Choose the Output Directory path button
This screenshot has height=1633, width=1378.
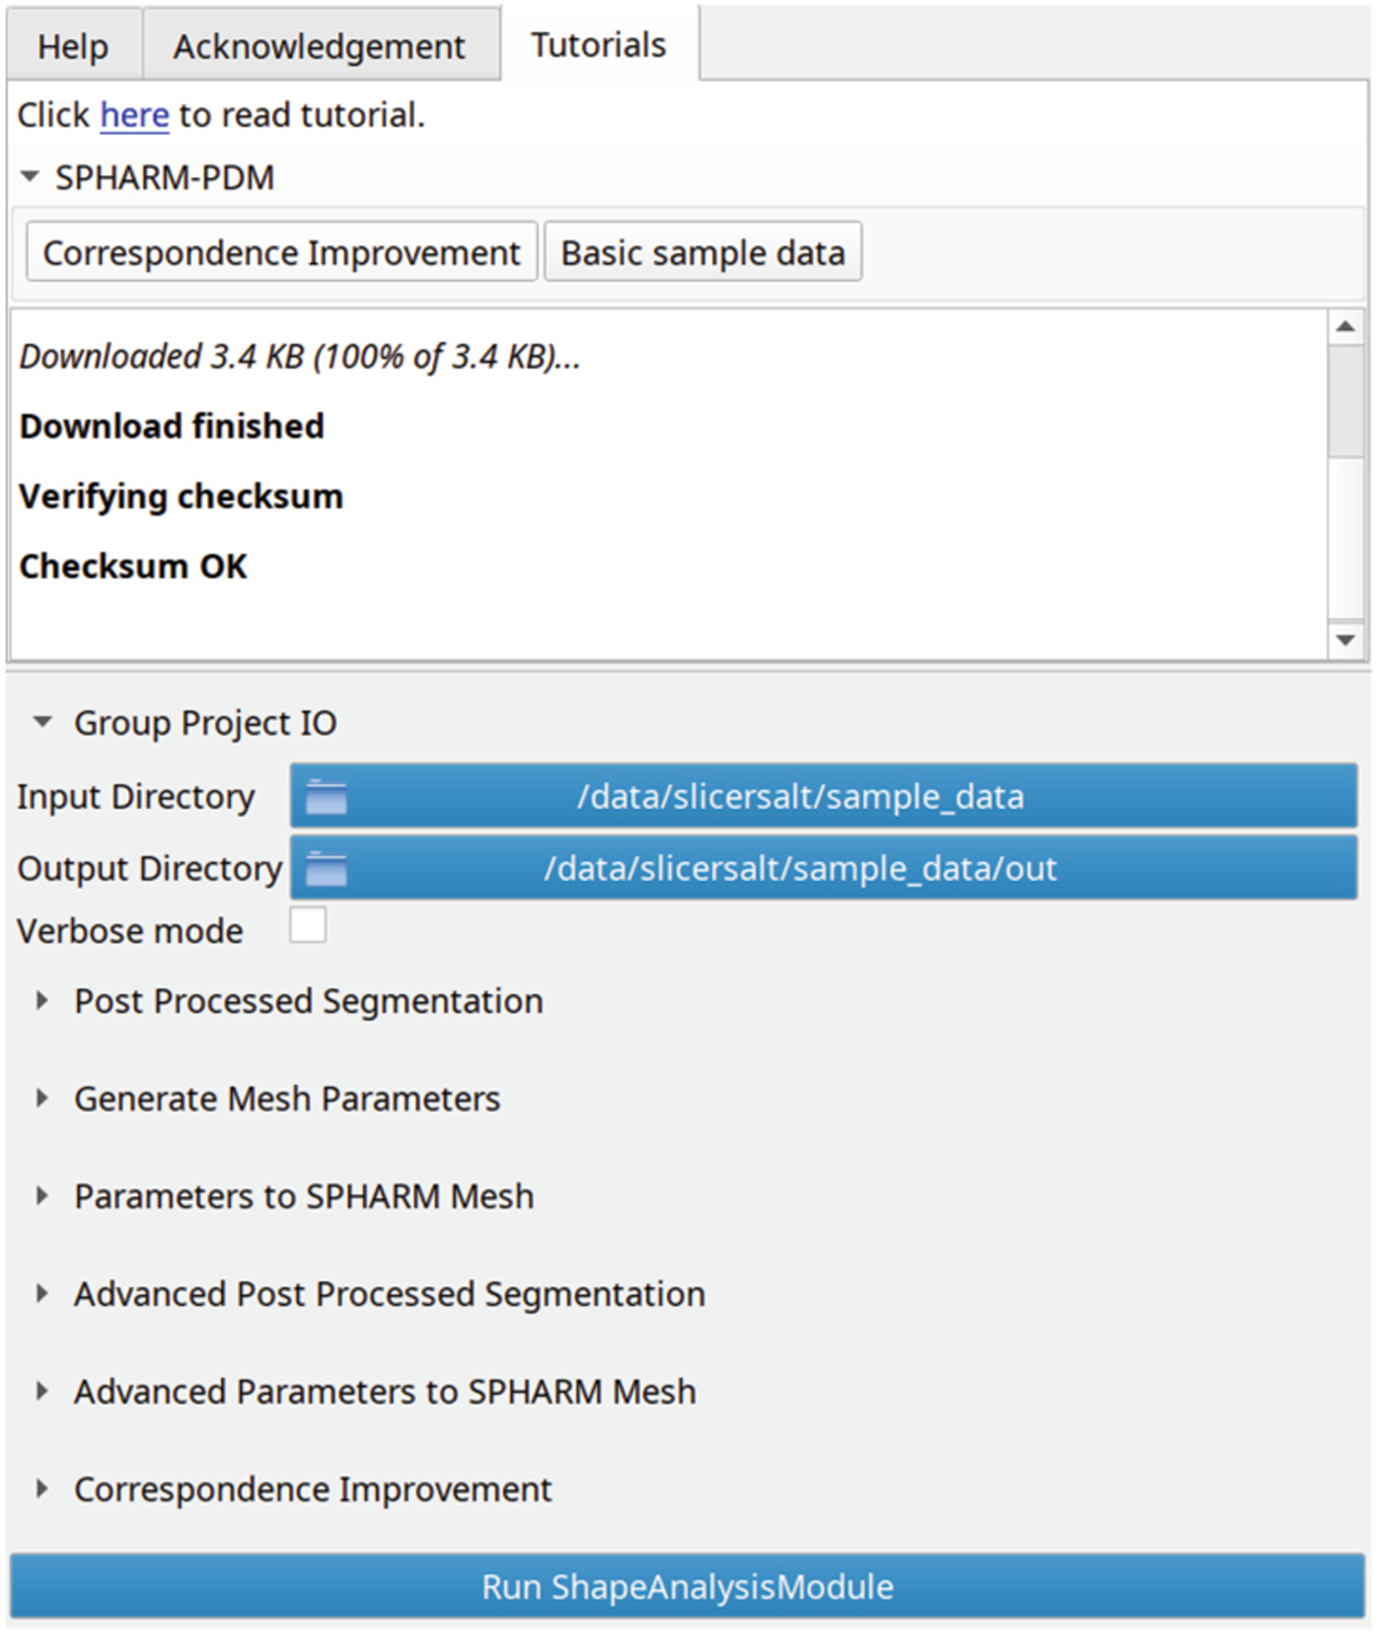coord(824,868)
